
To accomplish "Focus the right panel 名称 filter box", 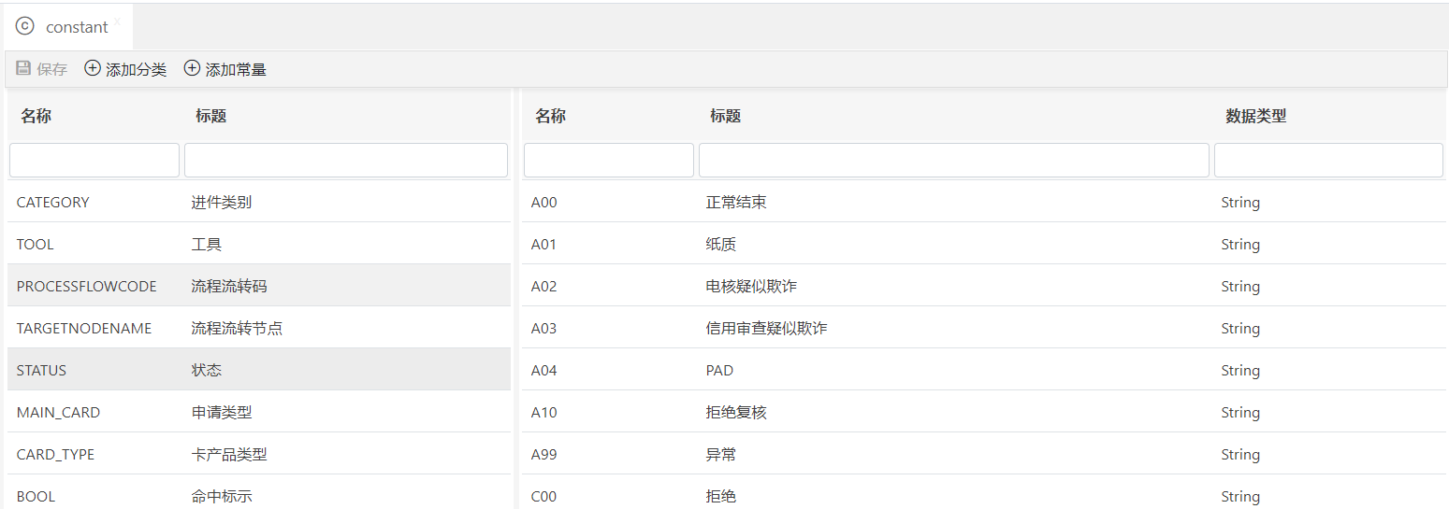I will click(x=609, y=160).
